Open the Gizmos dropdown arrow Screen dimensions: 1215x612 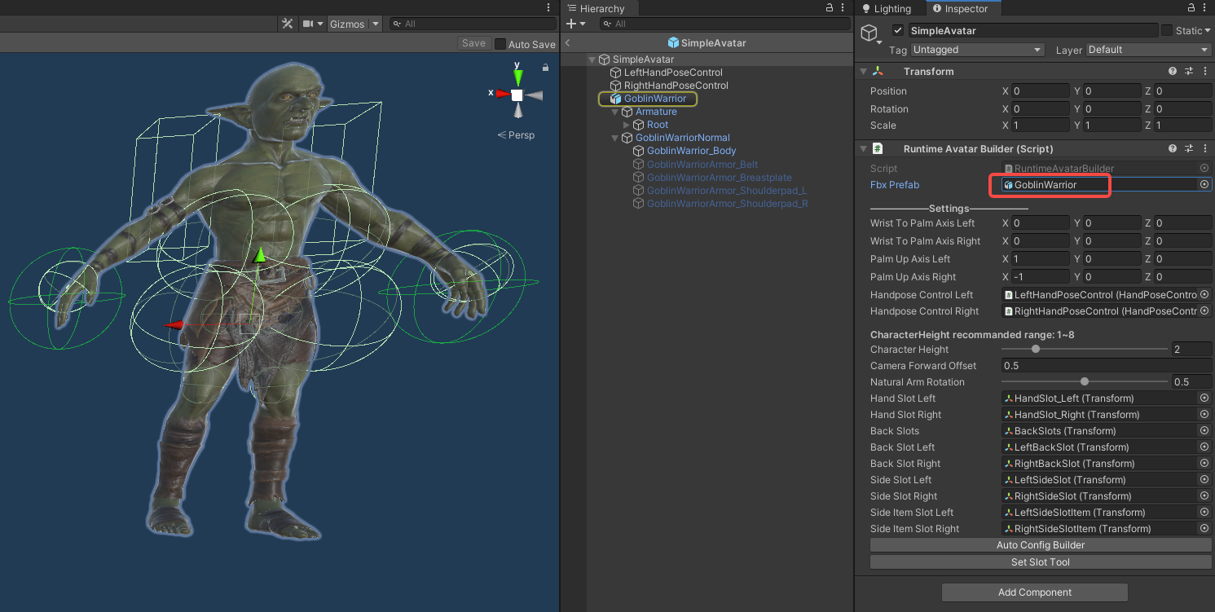376,24
